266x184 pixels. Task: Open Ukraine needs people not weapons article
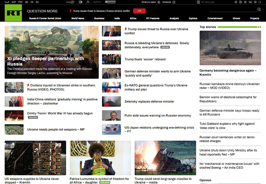tap(56, 129)
